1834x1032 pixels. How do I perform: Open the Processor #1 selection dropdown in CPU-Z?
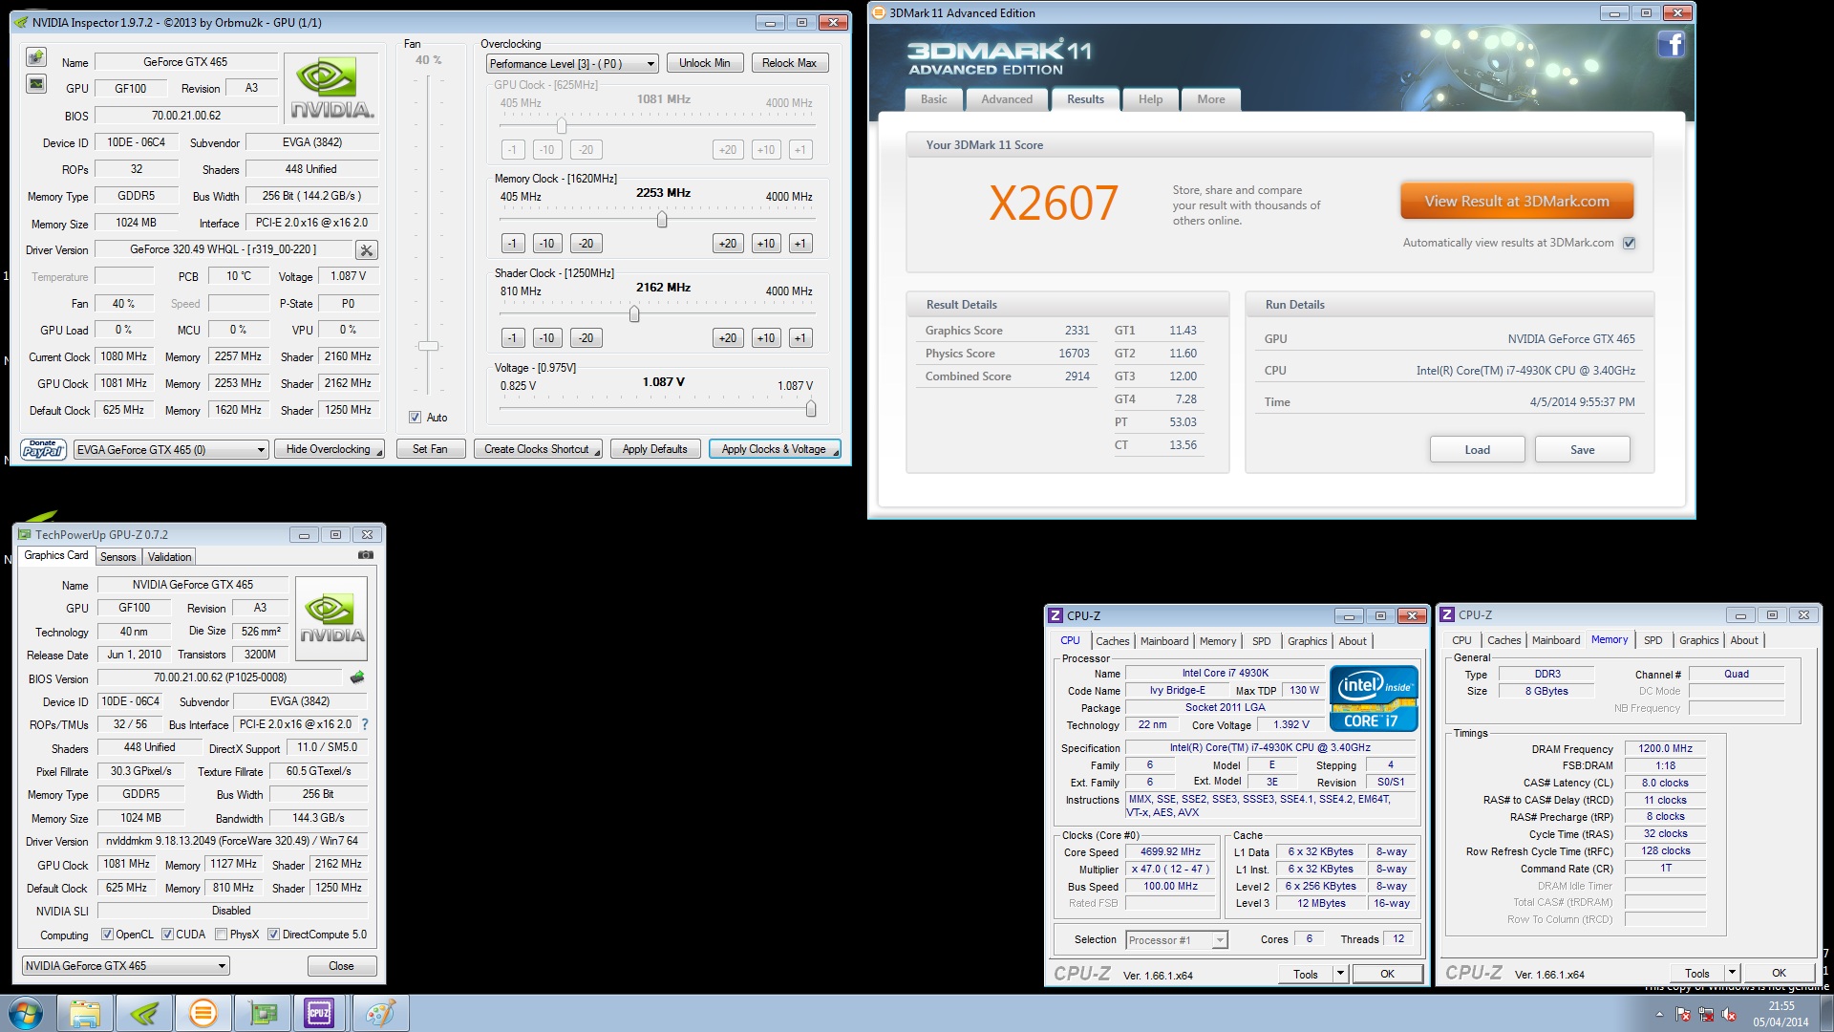(x=1177, y=940)
